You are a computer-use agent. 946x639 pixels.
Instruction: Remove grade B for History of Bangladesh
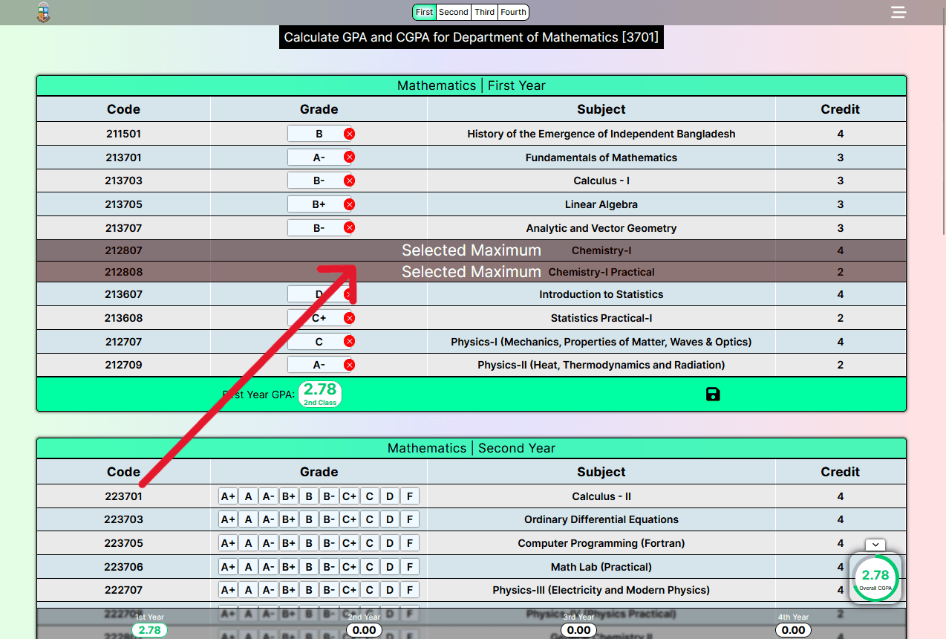(349, 134)
